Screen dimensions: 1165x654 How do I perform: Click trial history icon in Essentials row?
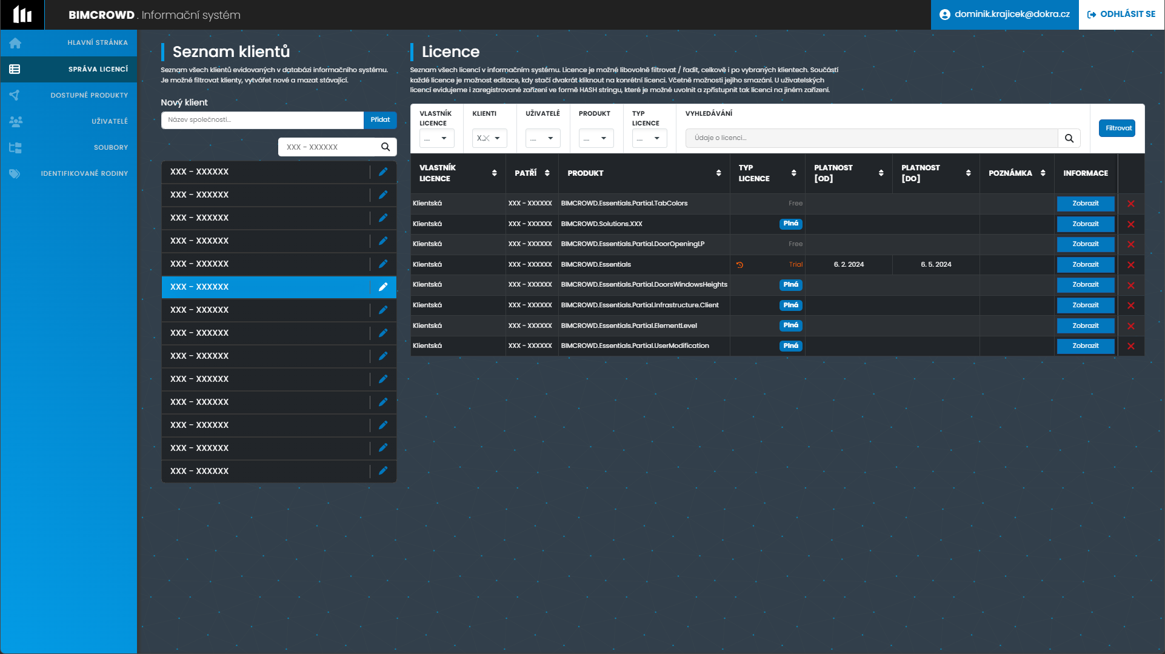point(739,265)
